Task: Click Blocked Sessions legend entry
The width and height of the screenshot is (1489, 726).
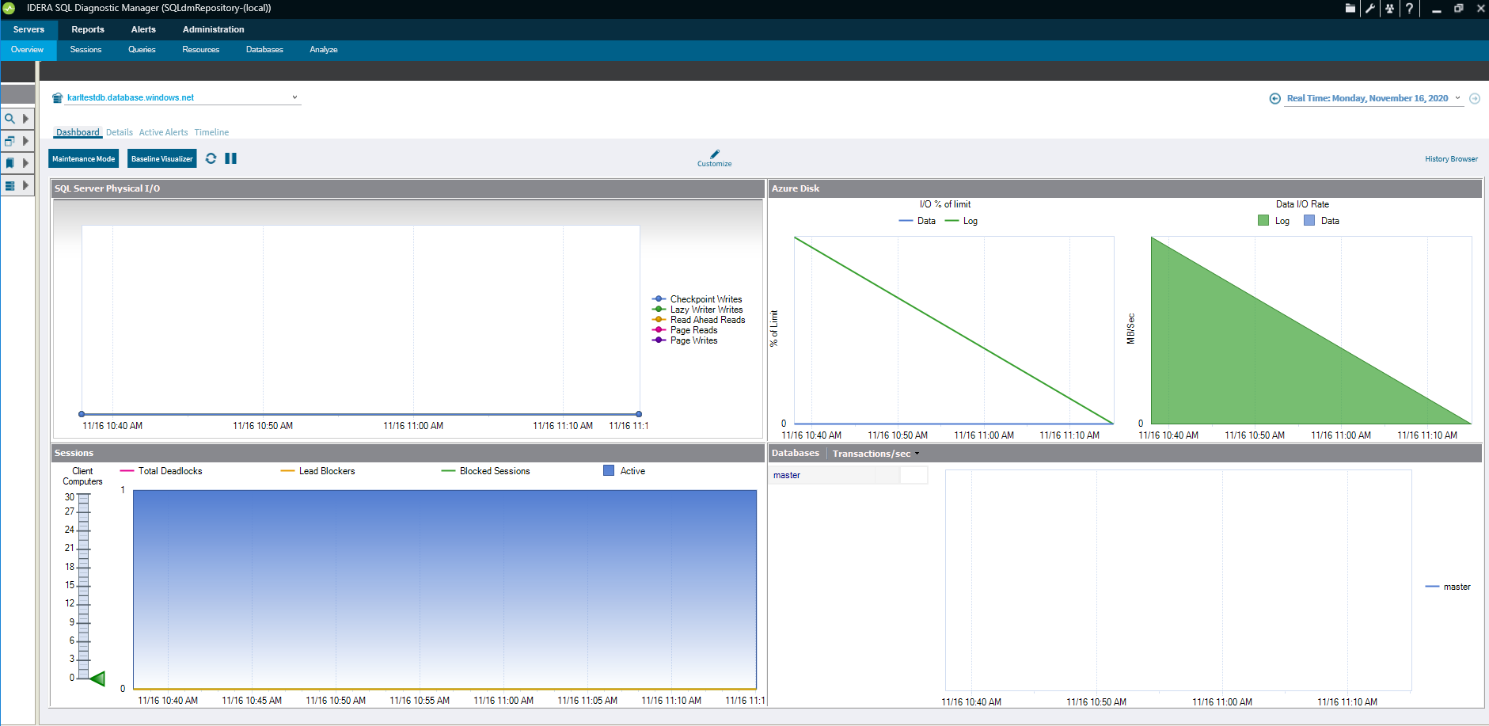Action: point(486,471)
